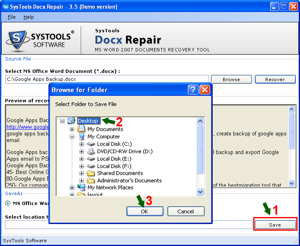Click the Recover button
Image resolution: width=300 pixels, height=246 pixels.
click(x=275, y=79)
